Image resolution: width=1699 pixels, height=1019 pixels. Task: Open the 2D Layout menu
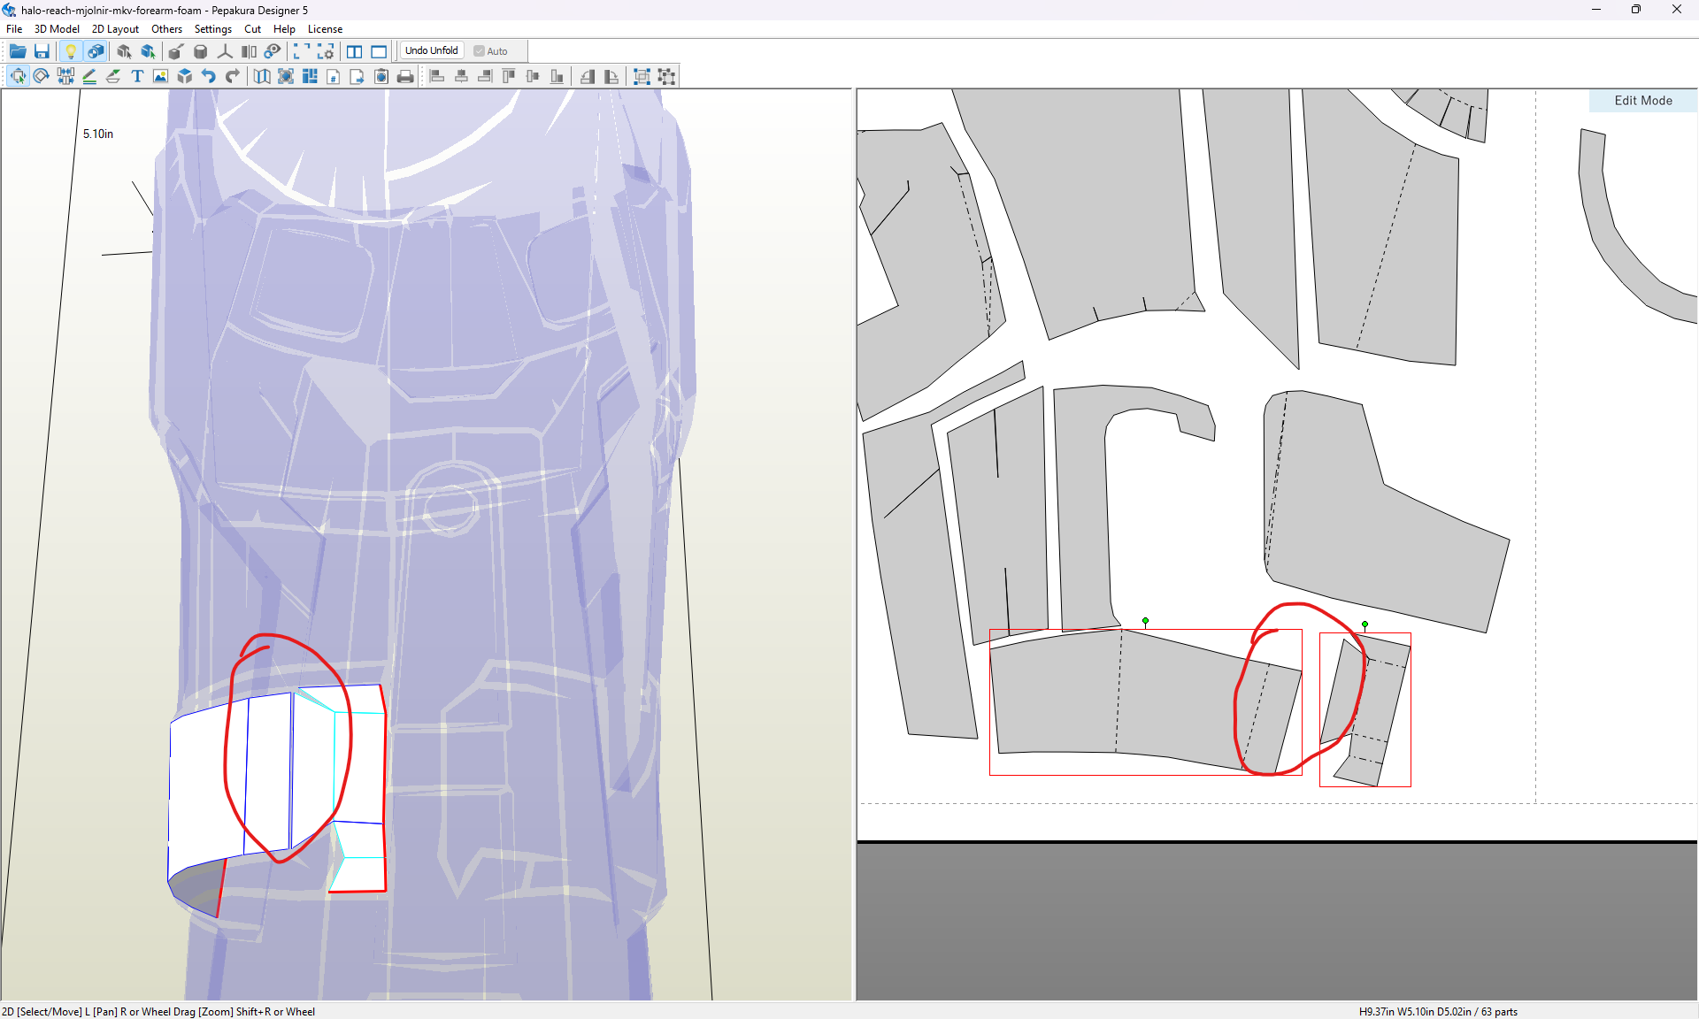[115, 29]
